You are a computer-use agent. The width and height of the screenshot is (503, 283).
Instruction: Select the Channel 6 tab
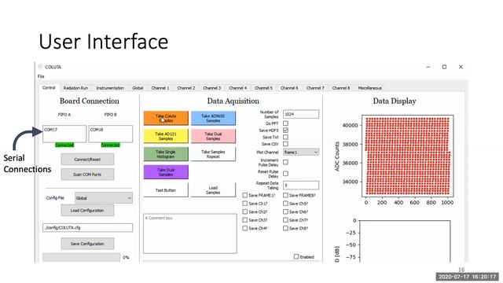pos(289,88)
